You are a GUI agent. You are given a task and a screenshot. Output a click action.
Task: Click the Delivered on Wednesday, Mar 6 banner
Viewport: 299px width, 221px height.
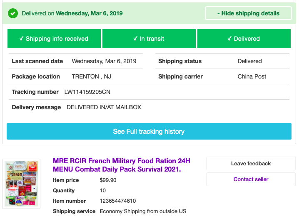(x=72, y=13)
